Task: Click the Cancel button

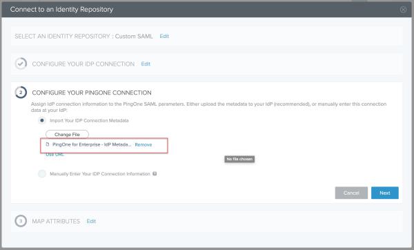Action: coord(351,193)
